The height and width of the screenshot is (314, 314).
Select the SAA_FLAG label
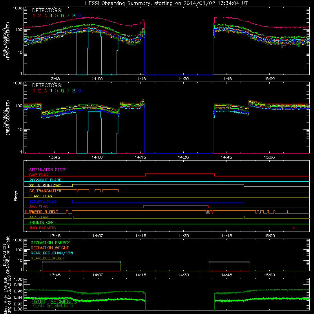coord(38,207)
